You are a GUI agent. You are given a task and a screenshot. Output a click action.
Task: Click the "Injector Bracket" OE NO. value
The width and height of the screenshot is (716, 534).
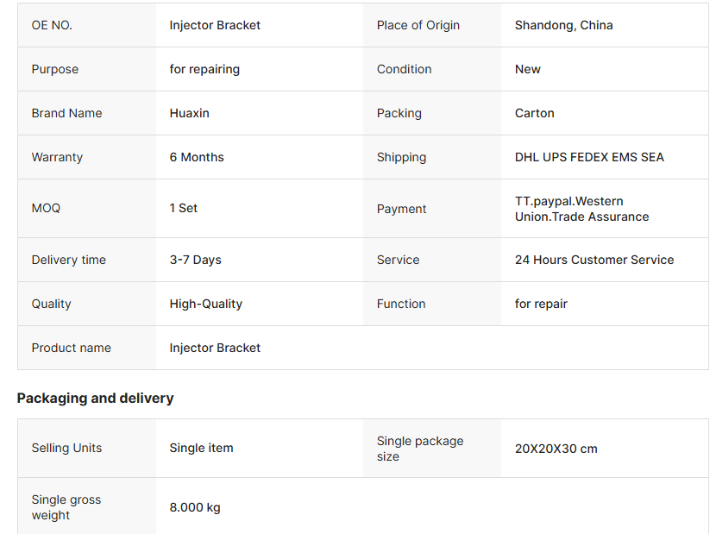215,25
